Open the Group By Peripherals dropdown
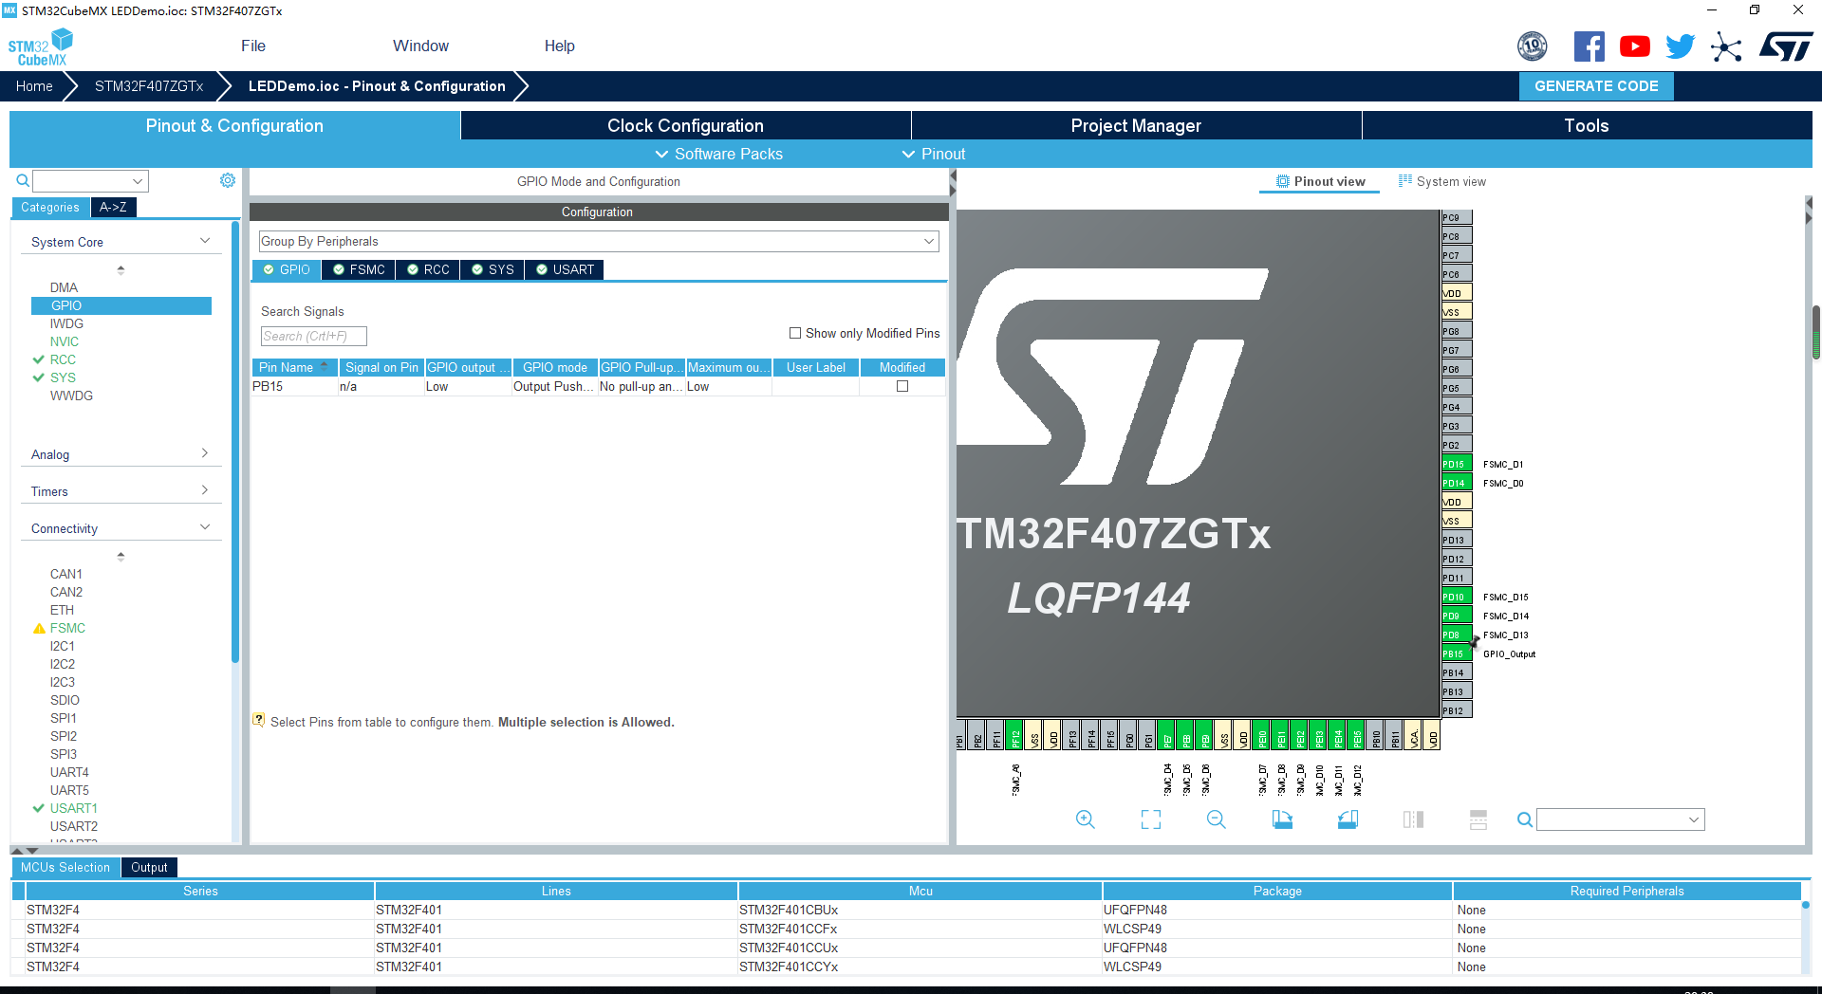The height and width of the screenshot is (994, 1822). tap(599, 242)
